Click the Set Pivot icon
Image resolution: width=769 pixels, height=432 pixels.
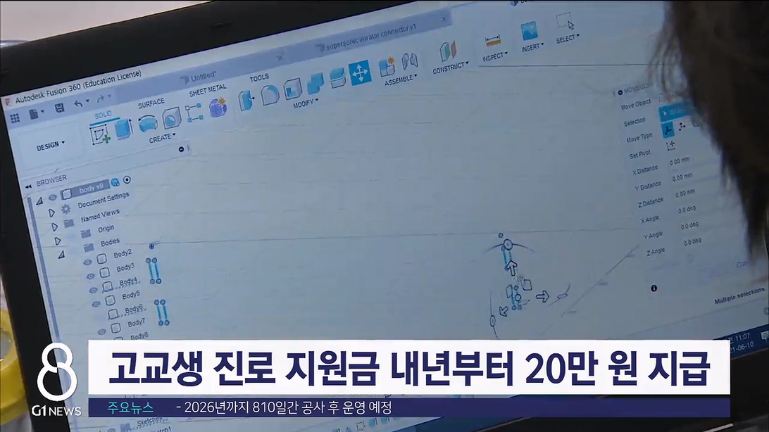click(x=670, y=146)
